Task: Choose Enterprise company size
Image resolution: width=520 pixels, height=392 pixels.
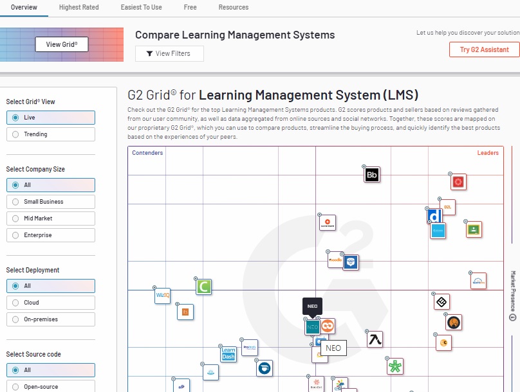Action: (x=51, y=235)
